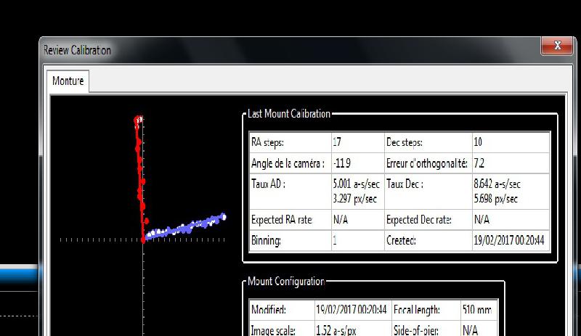Click the RA steps value 17

[x=337, y=142]
